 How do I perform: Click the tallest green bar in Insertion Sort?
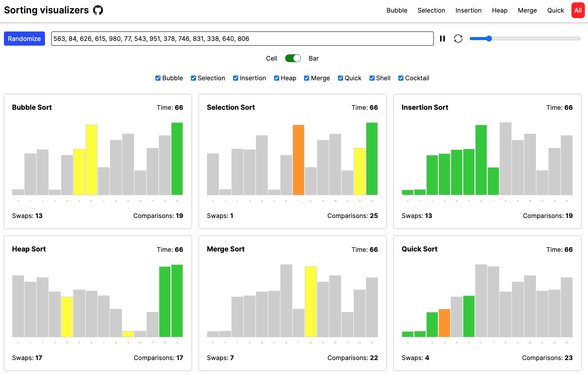pyautogui.click(x=481, y=160)
